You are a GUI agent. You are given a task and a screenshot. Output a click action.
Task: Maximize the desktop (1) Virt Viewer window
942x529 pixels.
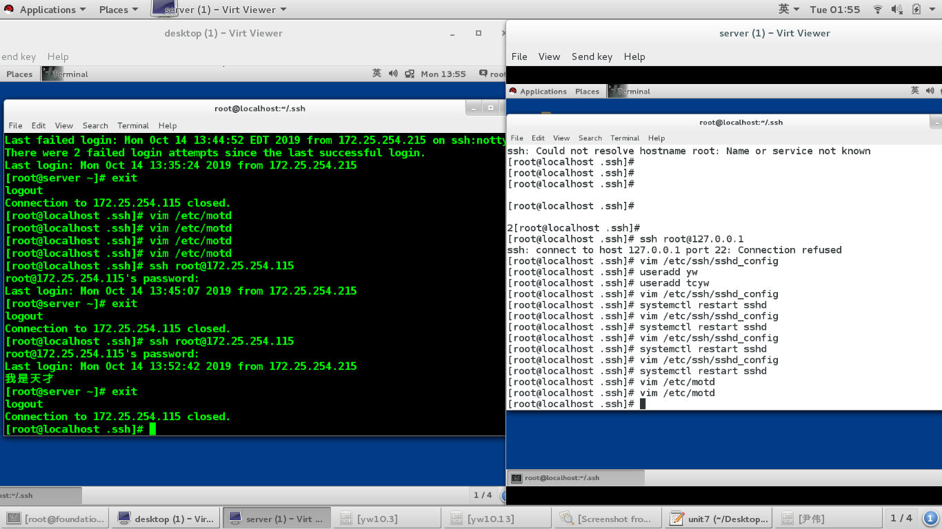click(x=479, y=33)
